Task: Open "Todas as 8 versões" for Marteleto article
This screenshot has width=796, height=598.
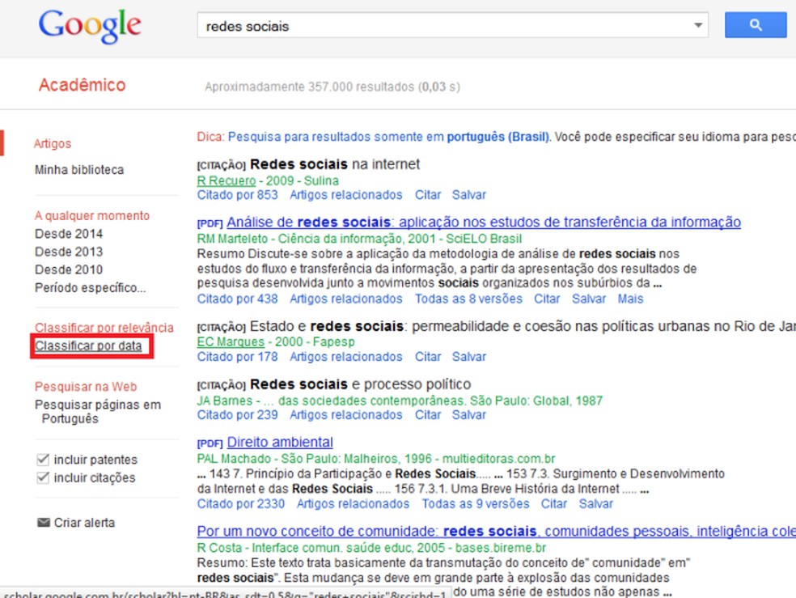Action: [468, 299]
